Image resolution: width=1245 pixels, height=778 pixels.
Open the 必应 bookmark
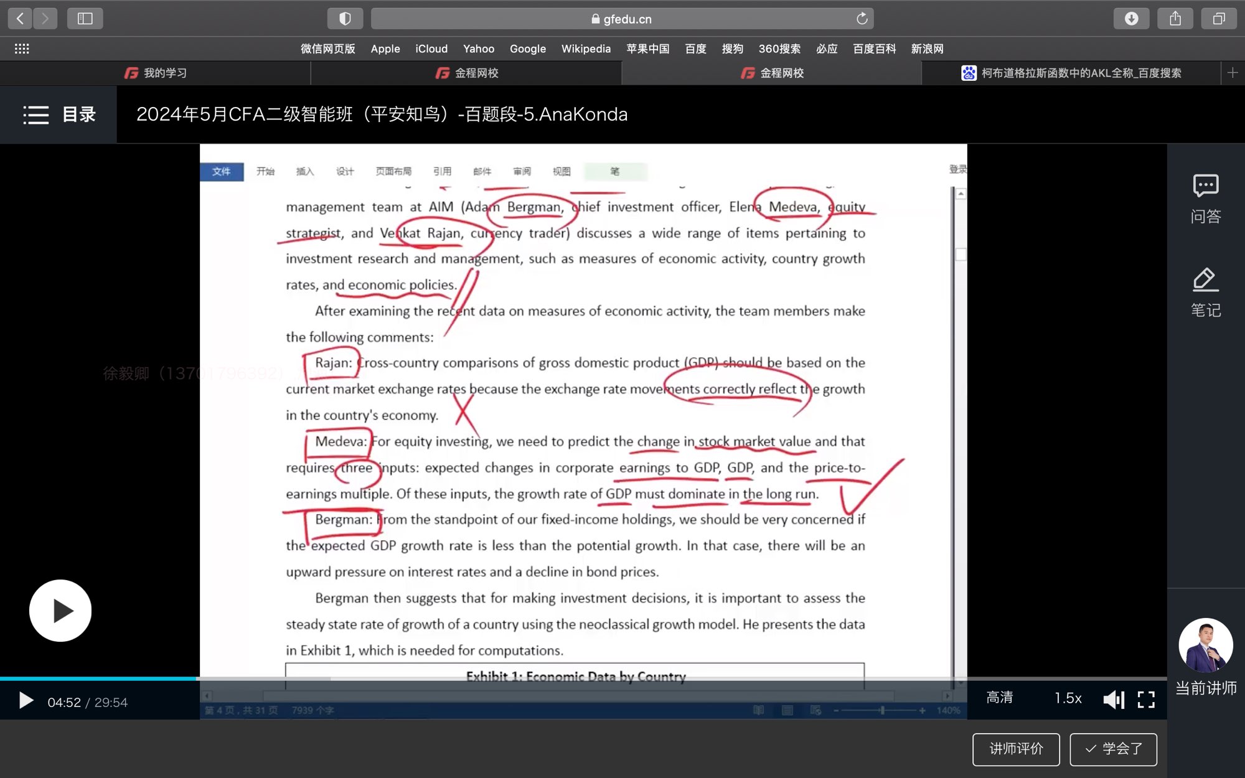pyautogui.click(x=827, y=49)
